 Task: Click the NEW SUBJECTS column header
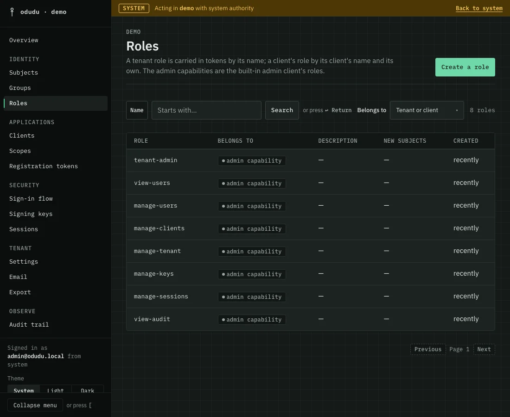405,141
